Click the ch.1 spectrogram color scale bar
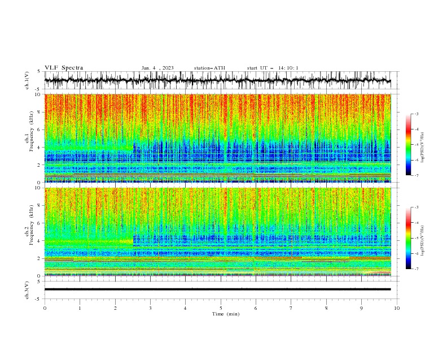The width and height of the screenshot is (447, 346). click(409, 145)
